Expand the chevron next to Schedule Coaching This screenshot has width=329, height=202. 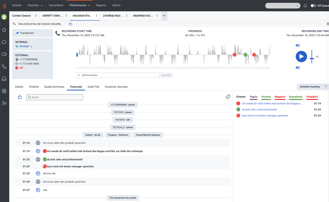point(326,86)
